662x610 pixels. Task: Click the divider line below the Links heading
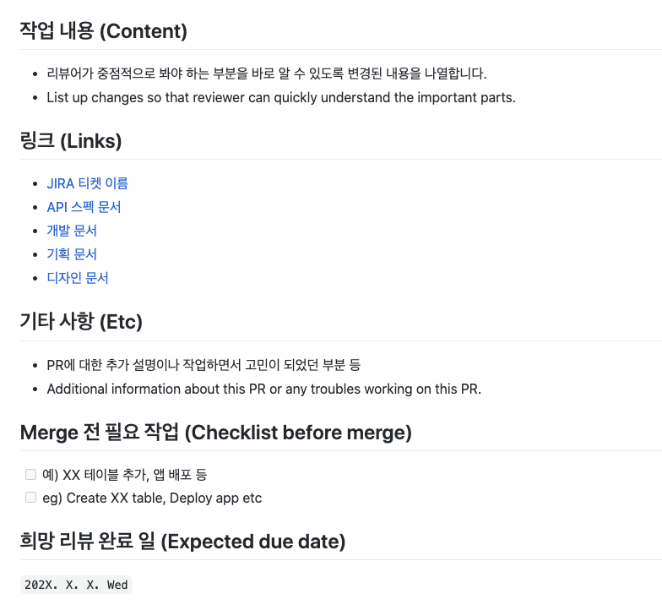341,159
